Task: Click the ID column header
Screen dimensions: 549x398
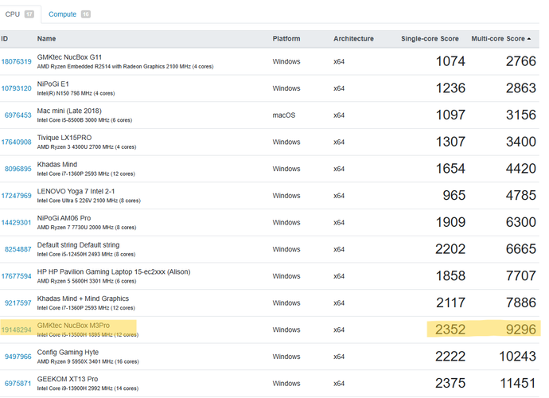Action: click(x=4, y=38)
